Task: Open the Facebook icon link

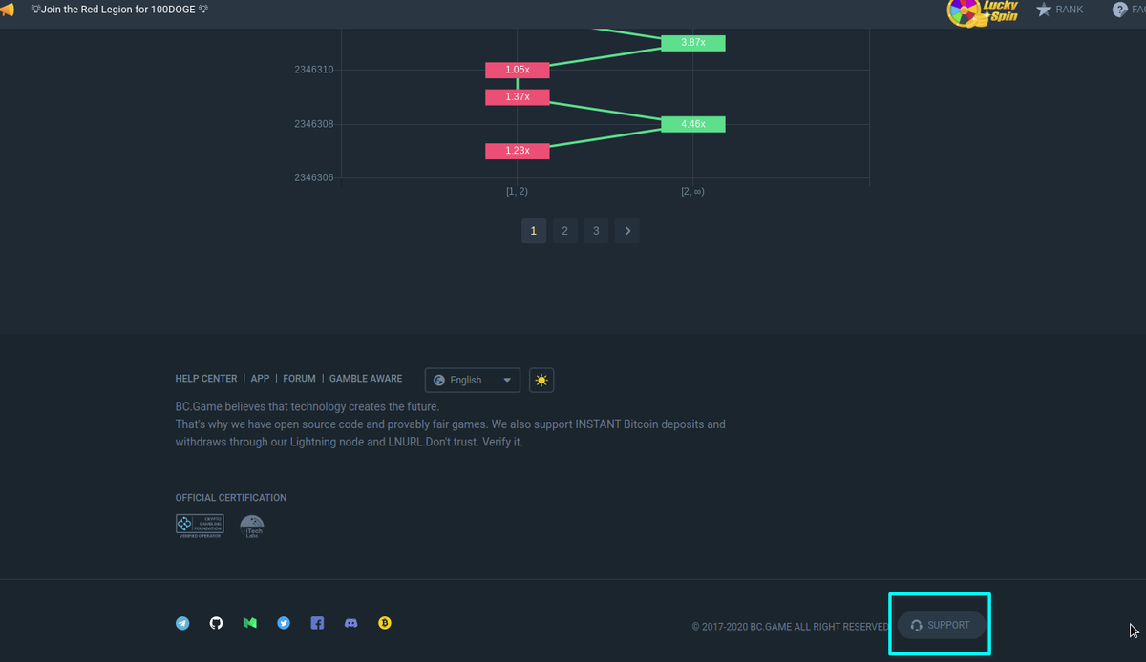Action: (x=317, y=623)
